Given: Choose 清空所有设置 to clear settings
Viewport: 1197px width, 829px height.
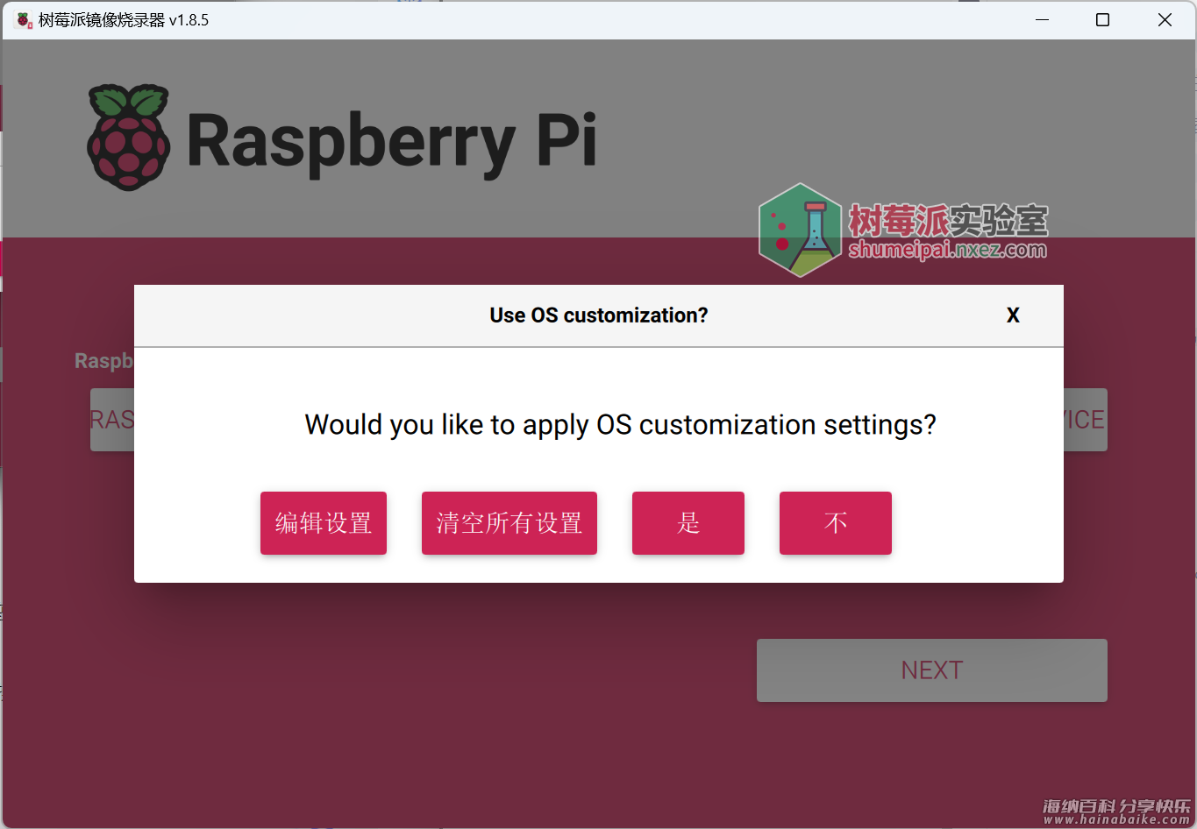Looking at the screenshot, I should coord(509,523).
